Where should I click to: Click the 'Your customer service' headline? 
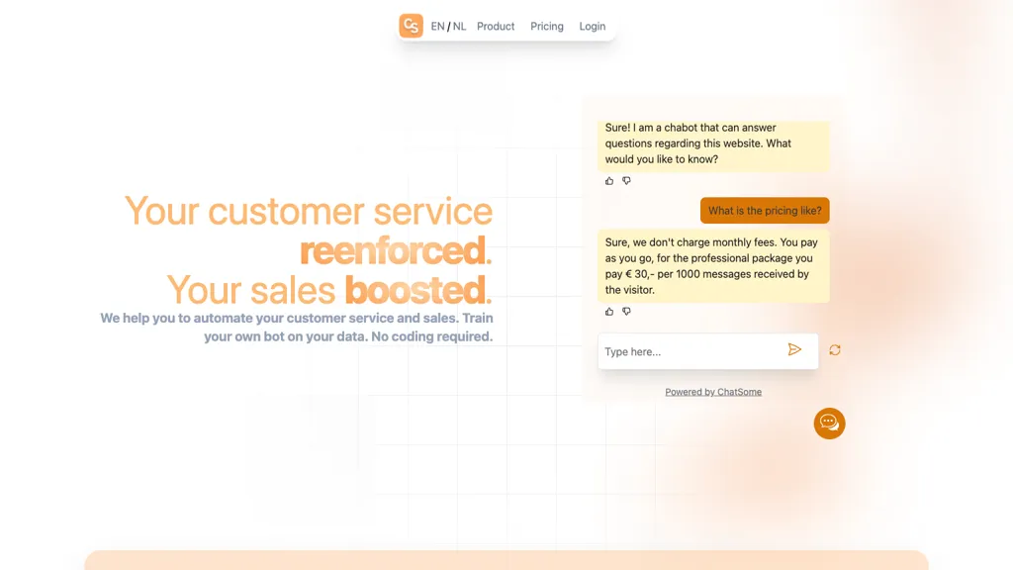click(x=309, y=212)
